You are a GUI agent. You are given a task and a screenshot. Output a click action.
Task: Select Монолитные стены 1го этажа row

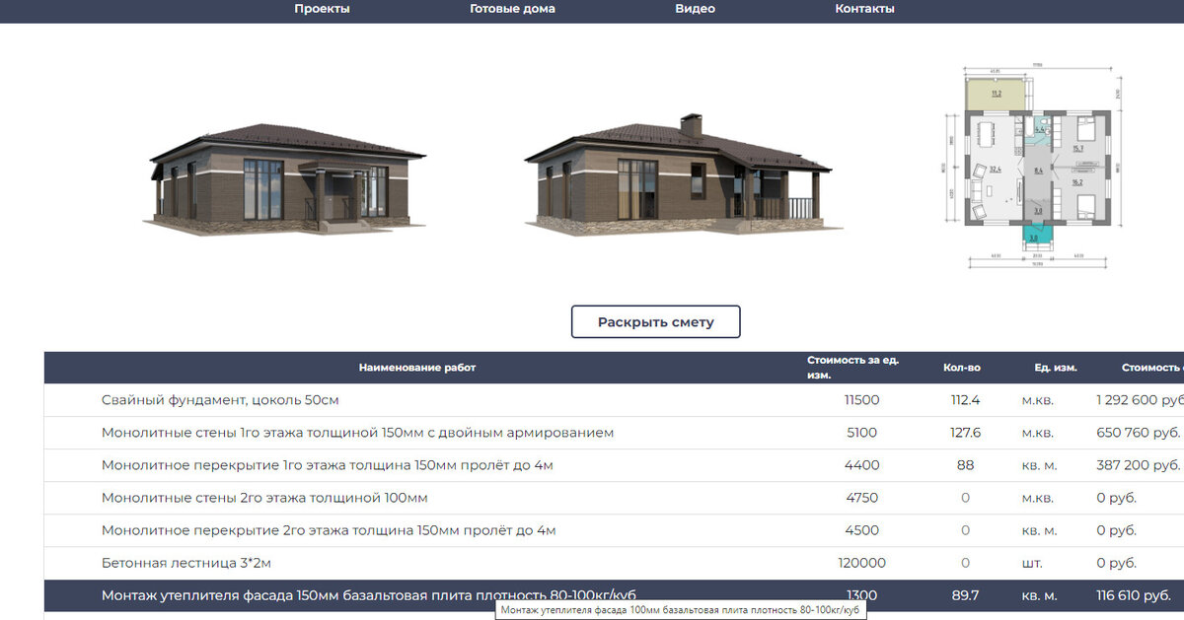click(x=614, y=433)
